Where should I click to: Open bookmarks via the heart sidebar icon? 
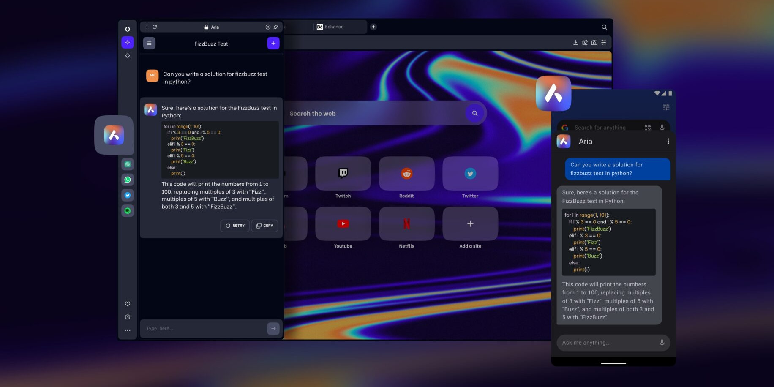pos(128,303)
